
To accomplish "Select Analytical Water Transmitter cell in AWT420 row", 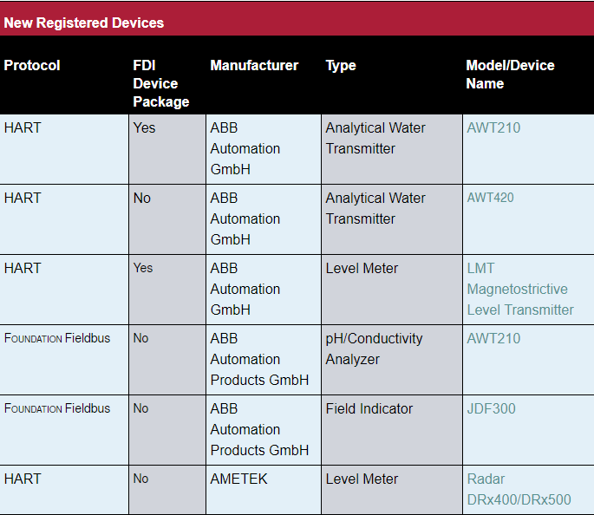I will tap(375, 208).
